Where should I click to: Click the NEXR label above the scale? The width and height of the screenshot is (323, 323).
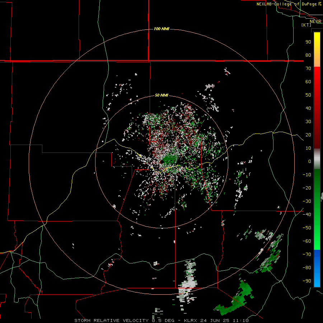(x=315, y=22)
